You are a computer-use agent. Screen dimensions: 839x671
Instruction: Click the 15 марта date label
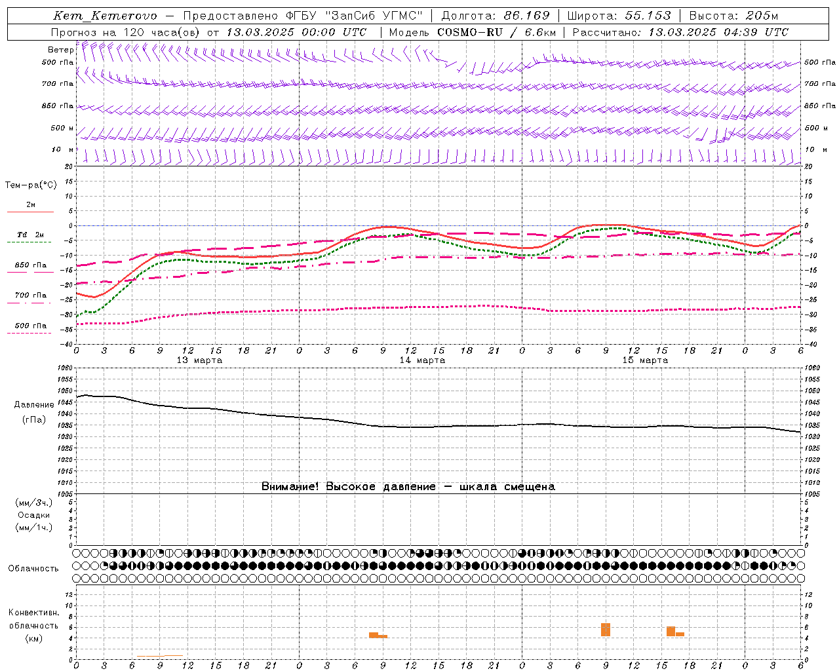[x=645, y=360]
